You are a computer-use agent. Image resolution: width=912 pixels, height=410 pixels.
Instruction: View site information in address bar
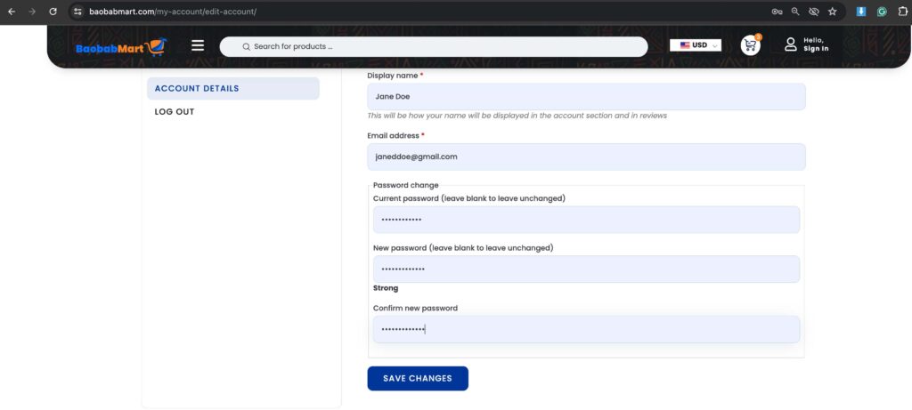click(78, 12)
